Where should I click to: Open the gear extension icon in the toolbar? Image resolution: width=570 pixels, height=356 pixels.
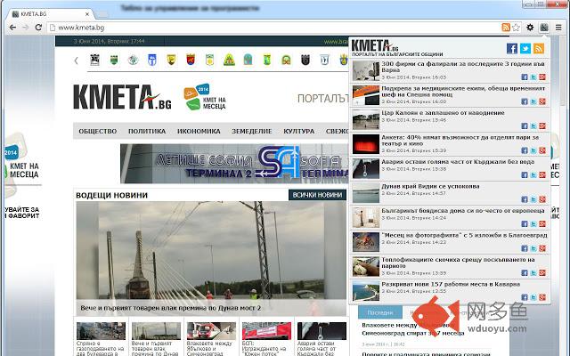(531, 28)
